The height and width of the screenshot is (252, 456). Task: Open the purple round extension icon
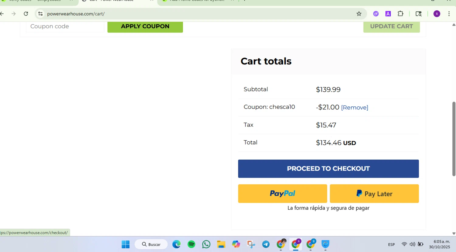click(376, 14)
